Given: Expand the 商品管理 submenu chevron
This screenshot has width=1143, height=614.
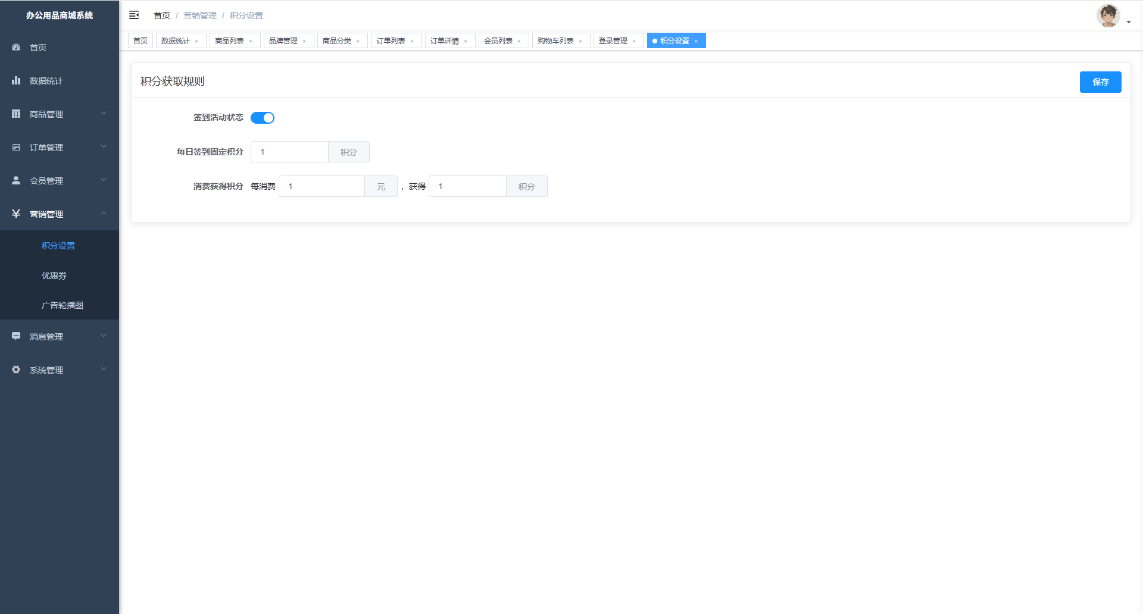Looking at the screenshot, I should point(104,113).
